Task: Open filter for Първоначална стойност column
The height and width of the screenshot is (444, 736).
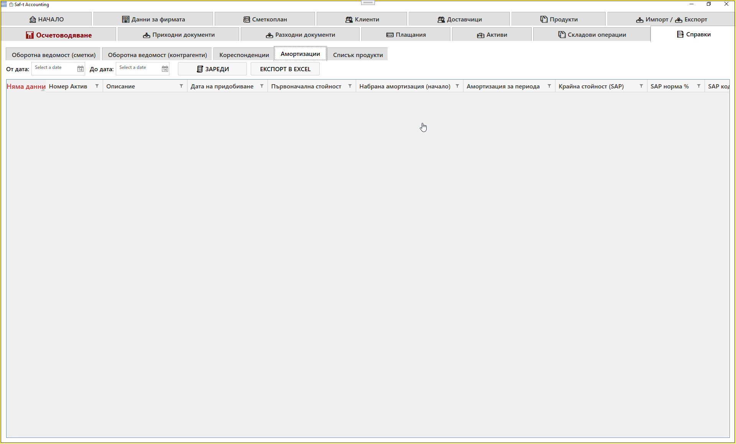Action: (x=350, y=86)
